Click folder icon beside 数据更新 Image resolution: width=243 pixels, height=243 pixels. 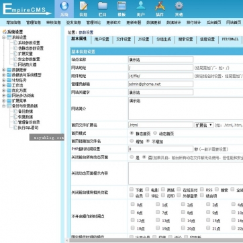(9, 70)
